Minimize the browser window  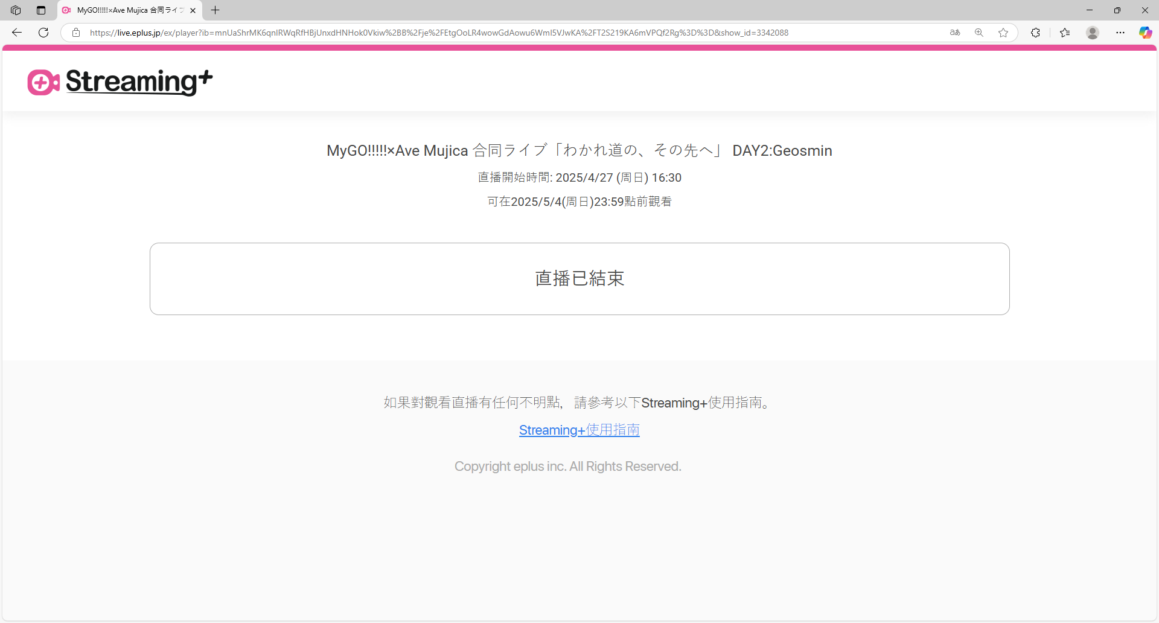coord(1090,10)
